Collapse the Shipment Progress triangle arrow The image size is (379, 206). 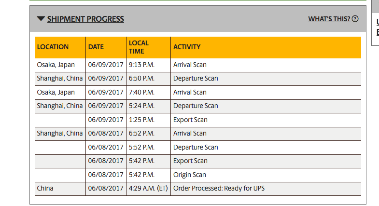tap(41, 19)
